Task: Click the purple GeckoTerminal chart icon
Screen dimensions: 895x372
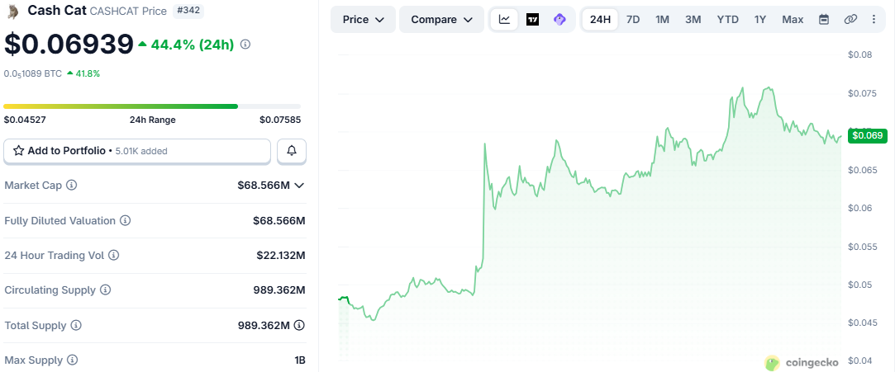Action: pyautogui.click(x=560, y=19)
